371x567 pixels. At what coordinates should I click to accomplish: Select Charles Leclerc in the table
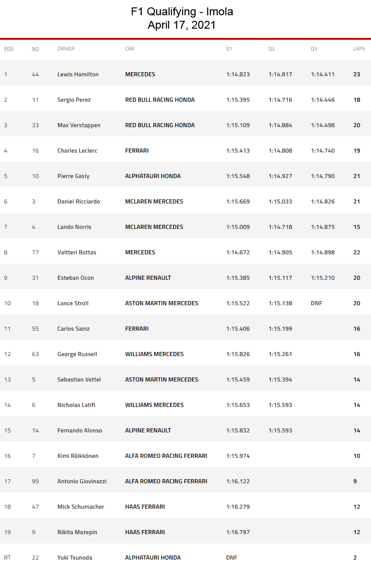(x=77, y=151)
